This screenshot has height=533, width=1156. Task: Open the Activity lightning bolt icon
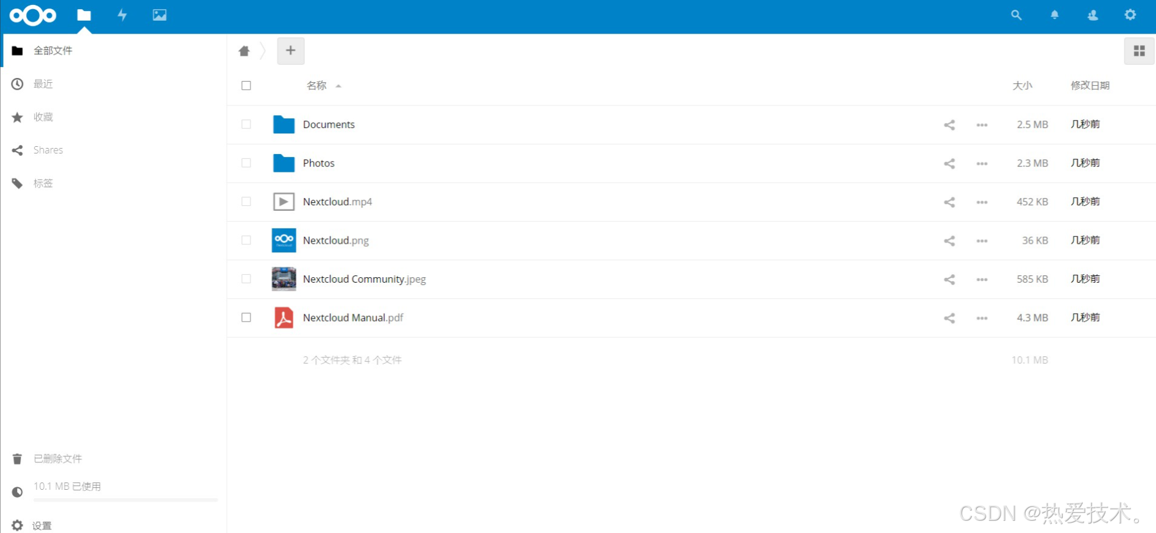[122, 15]
